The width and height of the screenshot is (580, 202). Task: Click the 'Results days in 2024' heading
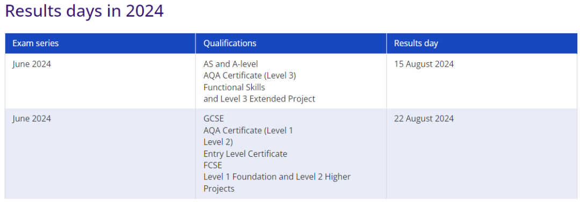[84, 11]
